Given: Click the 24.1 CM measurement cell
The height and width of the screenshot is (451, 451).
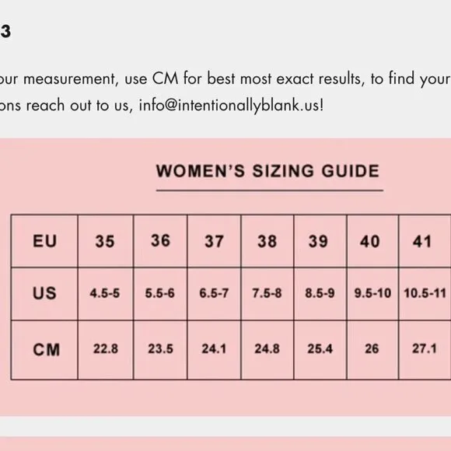Looking at the screenshot, I should 214,350.
